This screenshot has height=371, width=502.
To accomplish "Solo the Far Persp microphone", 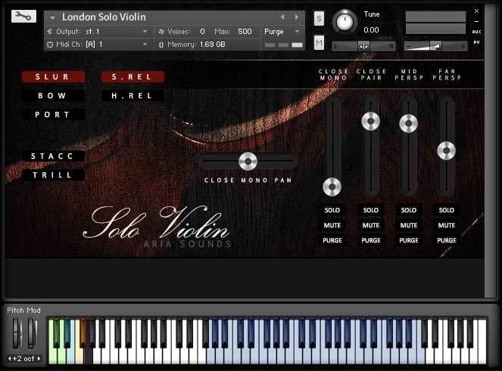I will tap(447, 210).
